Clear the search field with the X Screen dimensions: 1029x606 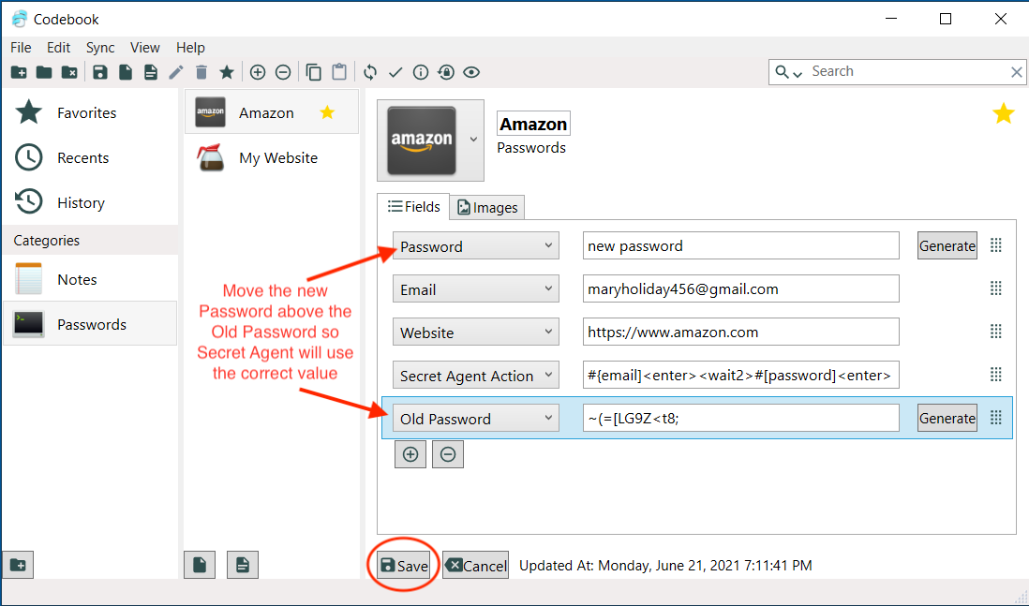(x=1017, y=72)
